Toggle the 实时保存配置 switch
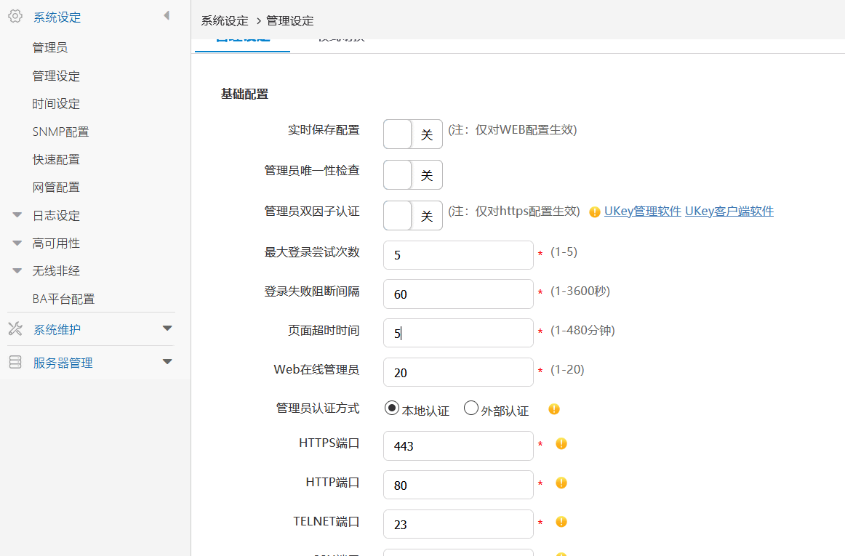Viewport: 845px width, 556px height. [x=412, y=134]
